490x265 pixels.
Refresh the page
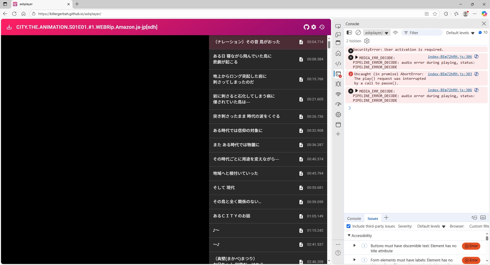click(x=14, y=14)
